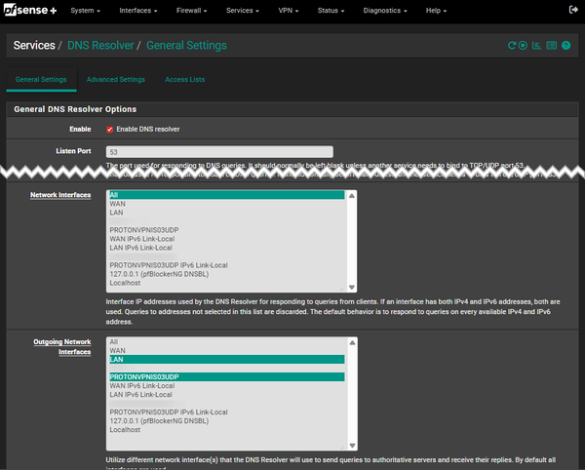Select Localhost in Outgoing Network Interfaces list
This screenshot has width=585, height=470.
coord(227,430)
